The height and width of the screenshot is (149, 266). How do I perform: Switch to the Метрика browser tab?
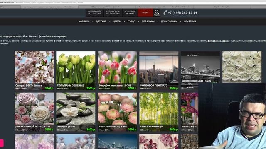[x=10, y=7]
